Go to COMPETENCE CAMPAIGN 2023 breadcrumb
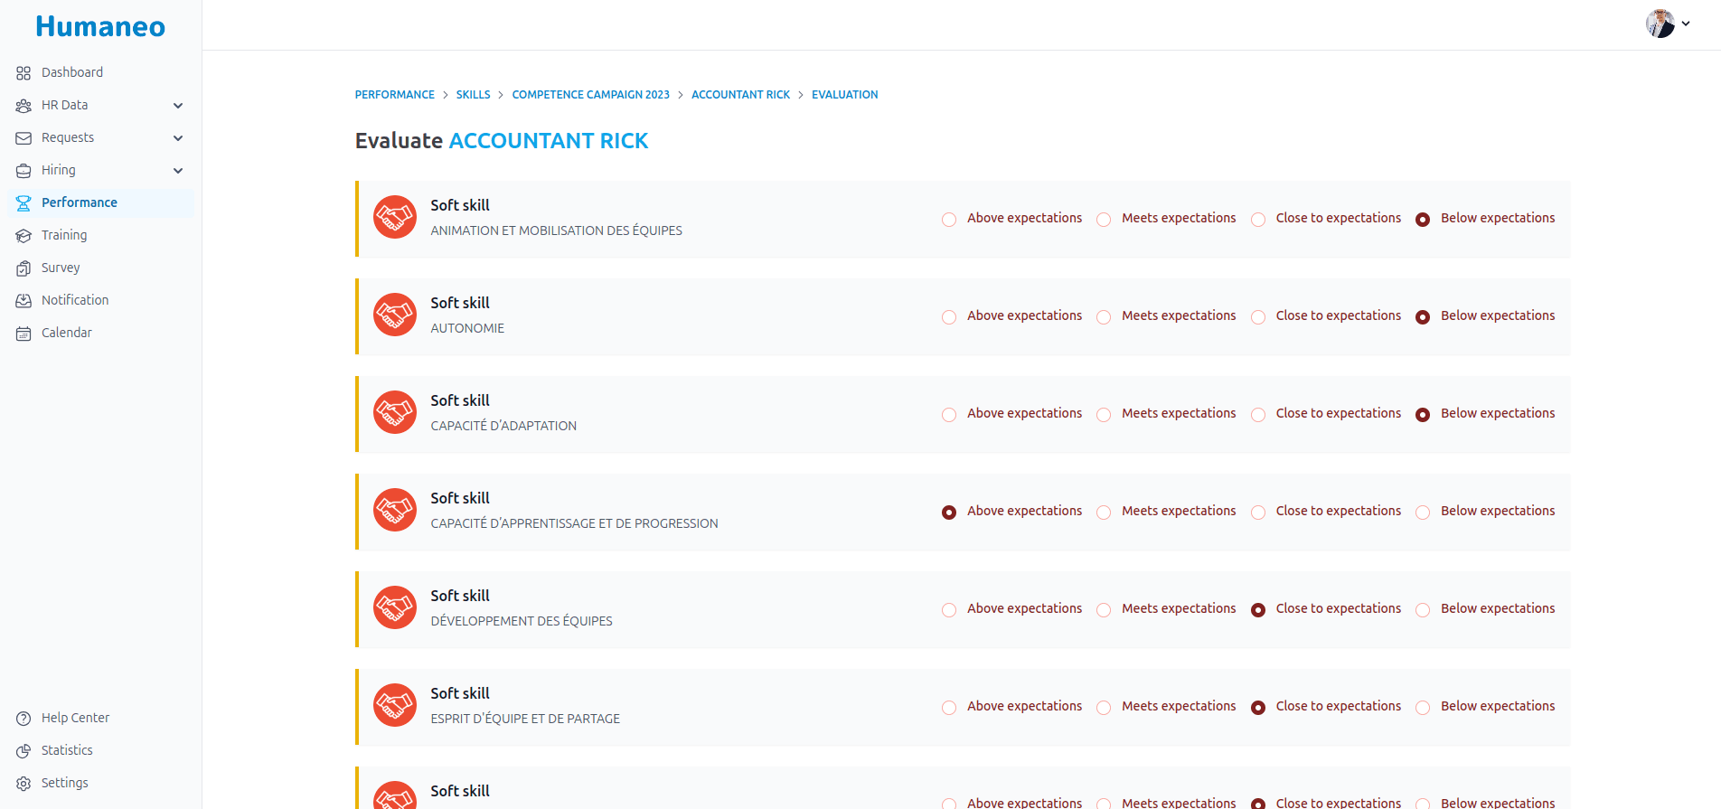 (590, 95)
